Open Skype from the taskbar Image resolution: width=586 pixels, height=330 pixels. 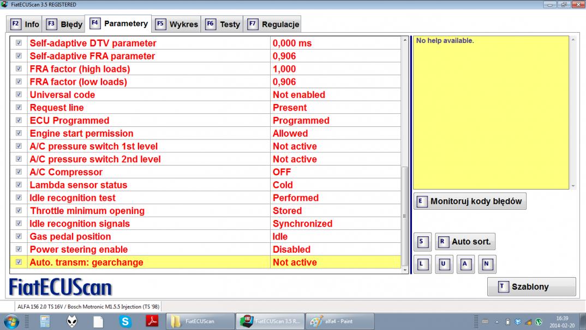[125, 321]
